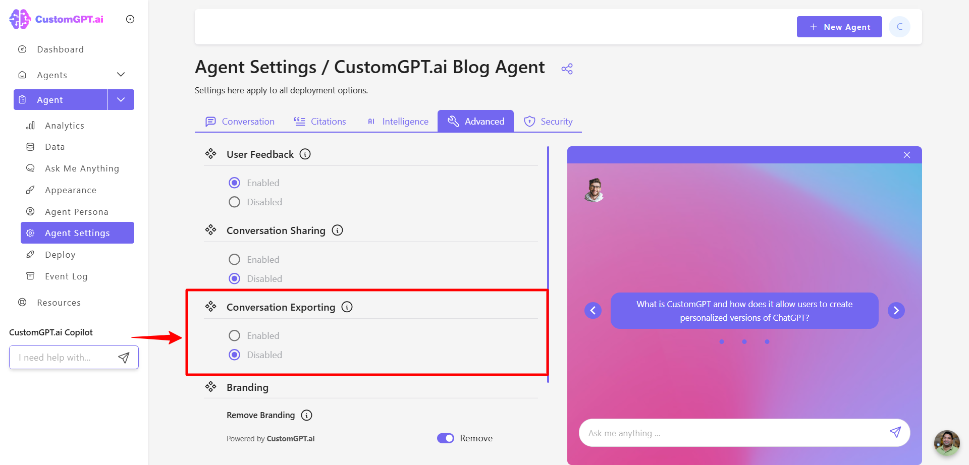
Task: Open Dashboard from the sidebar
Action: coord(60,49)
